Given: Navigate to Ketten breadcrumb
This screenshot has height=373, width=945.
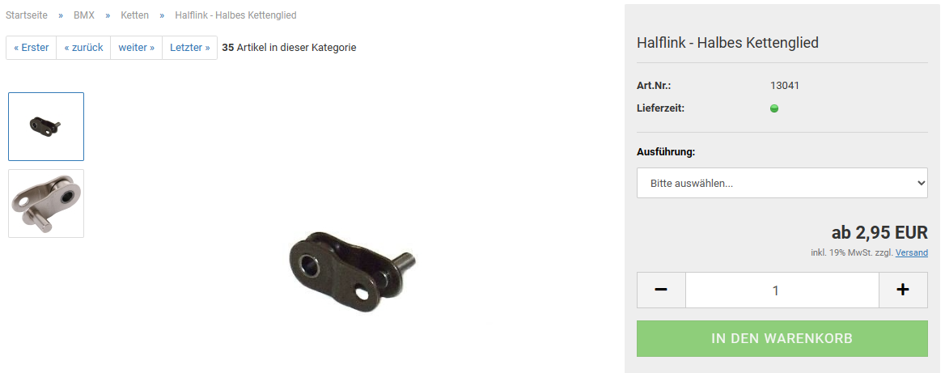Looking at the screenshot, I should tap(134, 15).
